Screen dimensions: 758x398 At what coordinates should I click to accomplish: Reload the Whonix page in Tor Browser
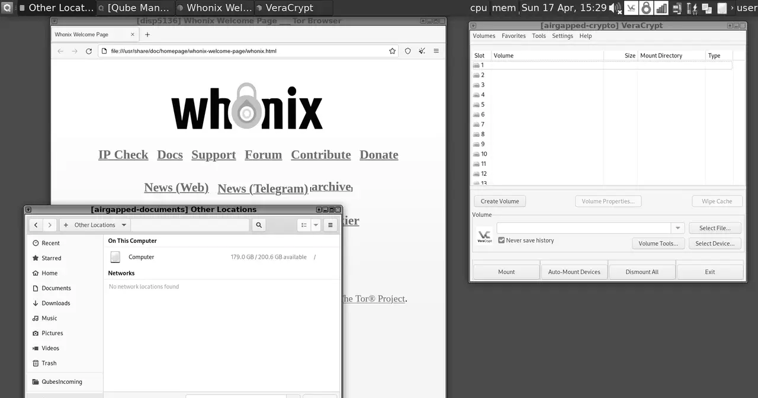89,51
